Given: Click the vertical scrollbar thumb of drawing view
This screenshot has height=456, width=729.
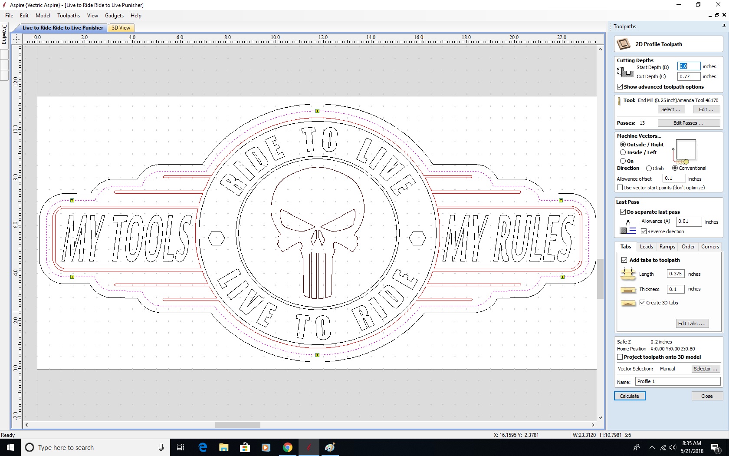Looking at the screenshot, I should (600, 279).
